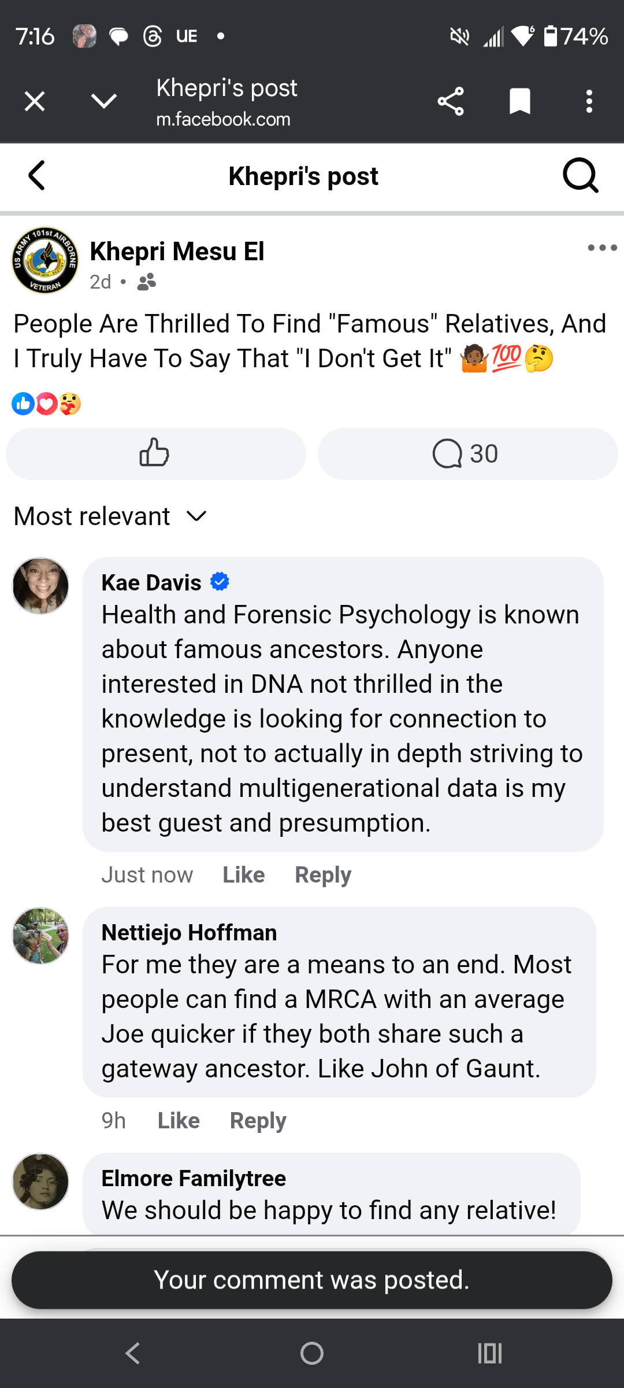
Task: Open the Android recent apps button
Action: (489, 1353)
